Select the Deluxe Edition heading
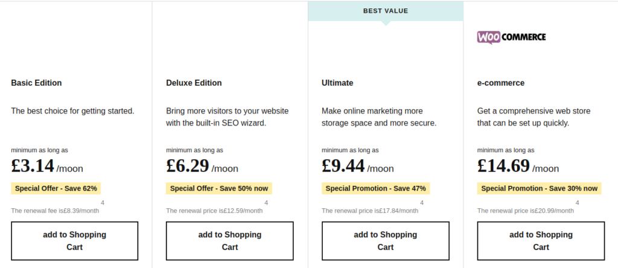618x268 pixels. coord(194,83)
